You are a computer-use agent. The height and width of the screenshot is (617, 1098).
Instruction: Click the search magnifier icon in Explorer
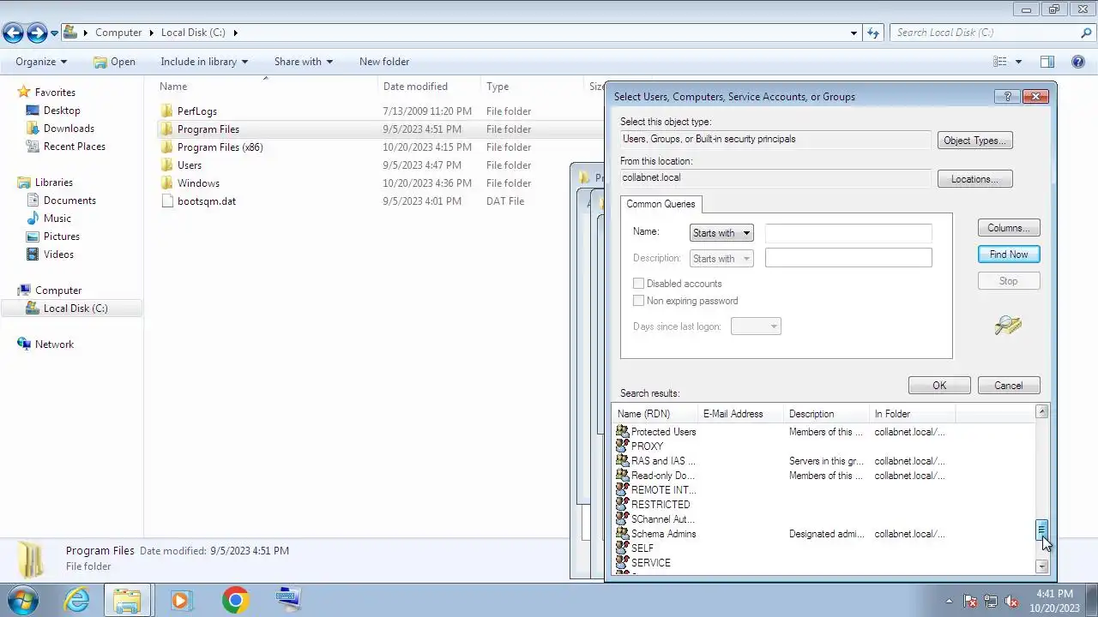[x=1086, y=33]
